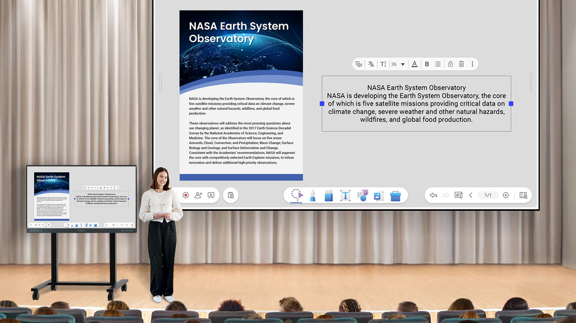
Task: Click the text-to-speech read aloud icon
Action: point(359,64)
